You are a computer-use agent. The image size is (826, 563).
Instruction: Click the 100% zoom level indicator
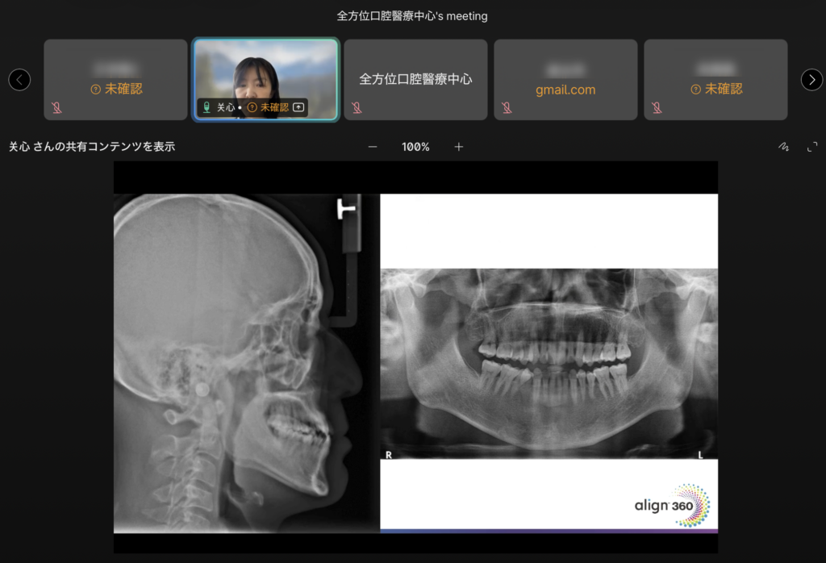(415, 147)
